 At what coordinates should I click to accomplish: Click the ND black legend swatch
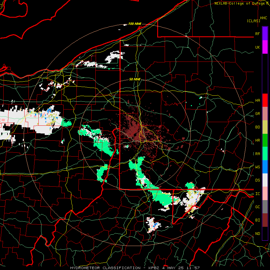[265, 233]
